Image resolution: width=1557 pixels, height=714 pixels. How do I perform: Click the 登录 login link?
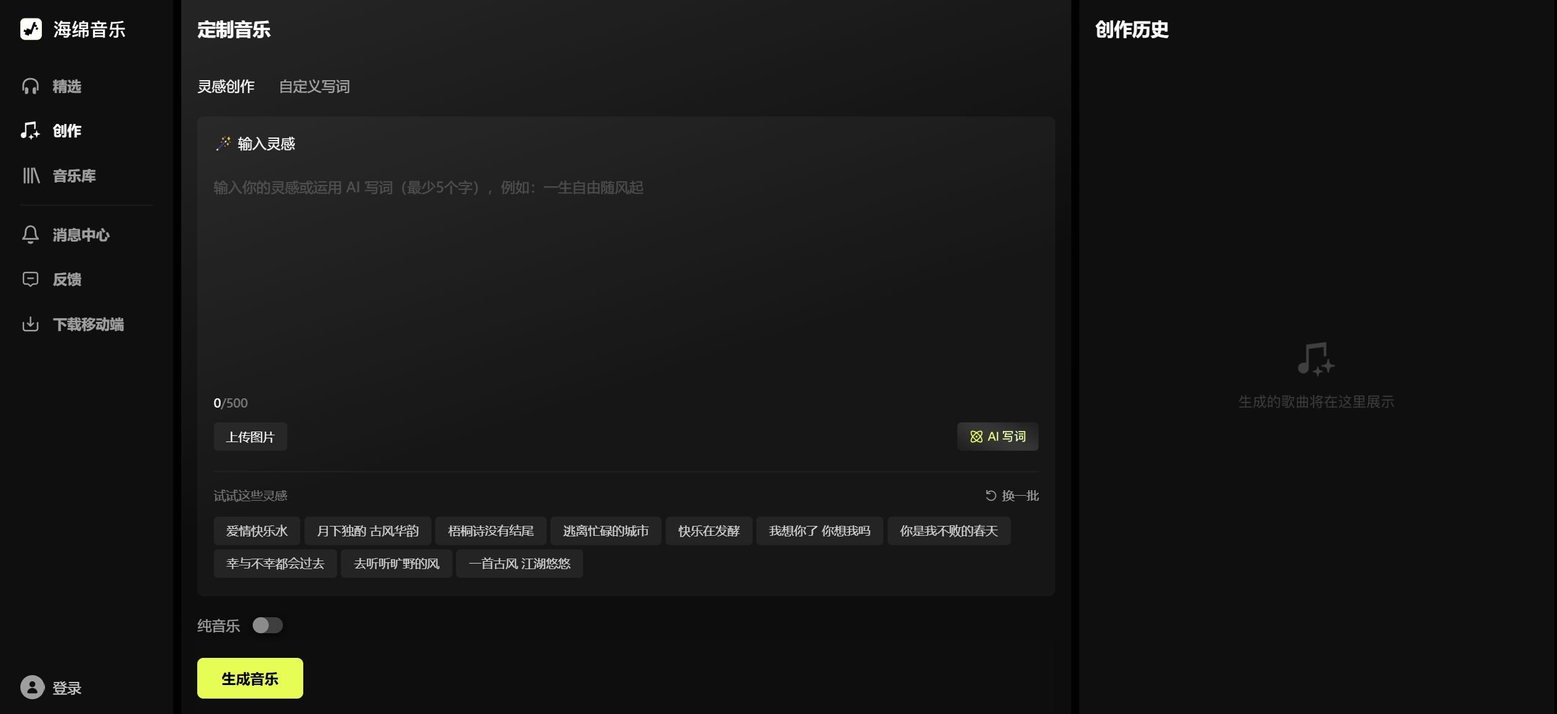67,687
